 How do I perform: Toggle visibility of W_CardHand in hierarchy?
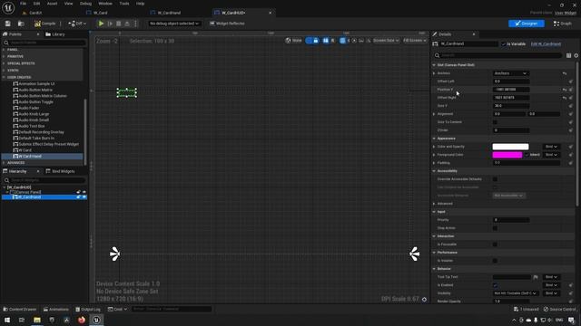tap(84, 197)
